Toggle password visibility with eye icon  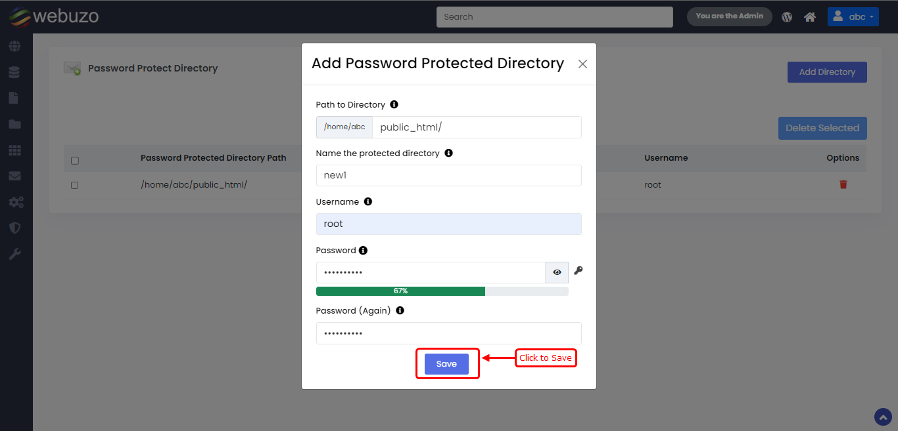(x=557, y=272)
